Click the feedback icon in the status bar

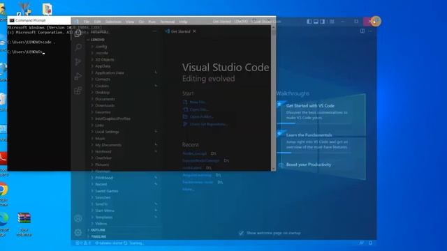[361, 243]
